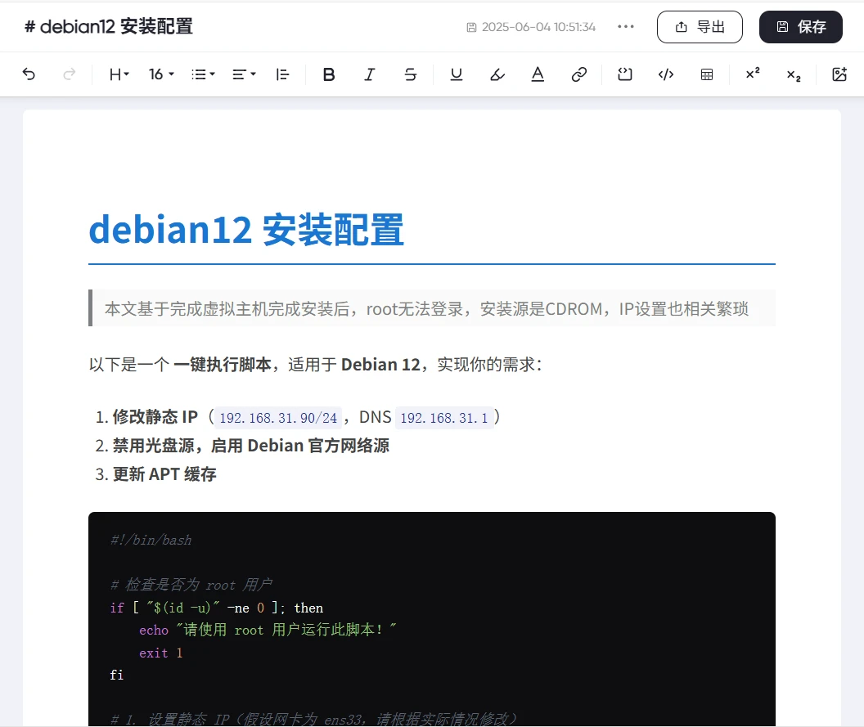Click the paragraph '以下是一个一键执行脚本'
This screenshot has height=727, width=864.
[x=316, y=364]
